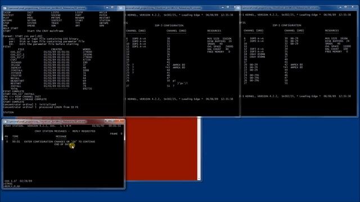Click the 'COS 1.17 02/28/89' status line

click(19, 181)
